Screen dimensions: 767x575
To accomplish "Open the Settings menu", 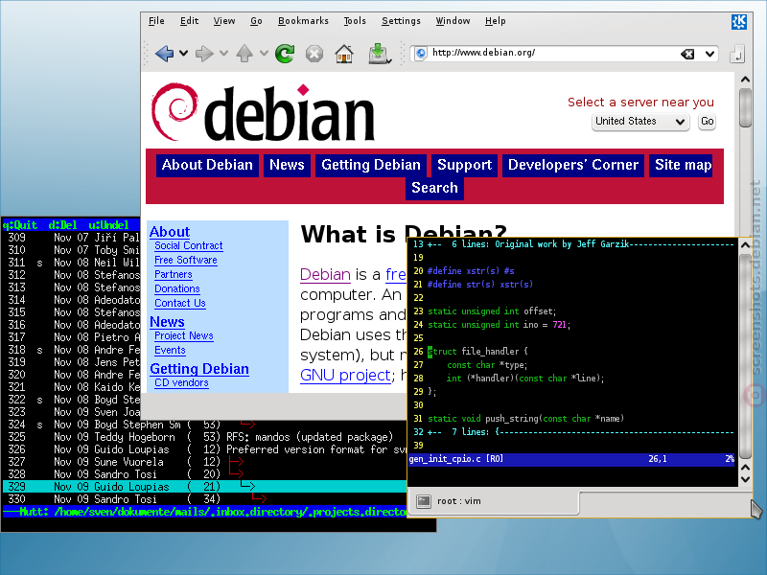I will [x=401, y=20].
